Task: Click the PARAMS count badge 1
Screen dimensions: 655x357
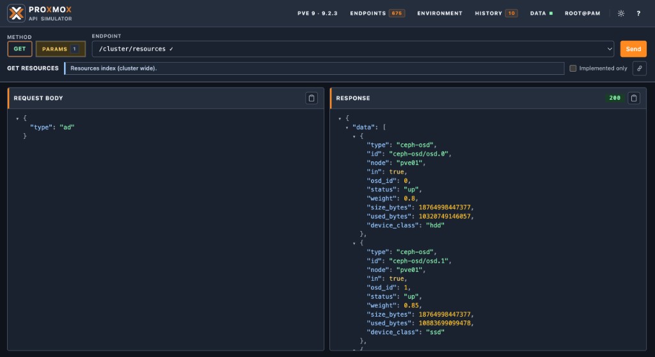Action: tap(74, 49)
